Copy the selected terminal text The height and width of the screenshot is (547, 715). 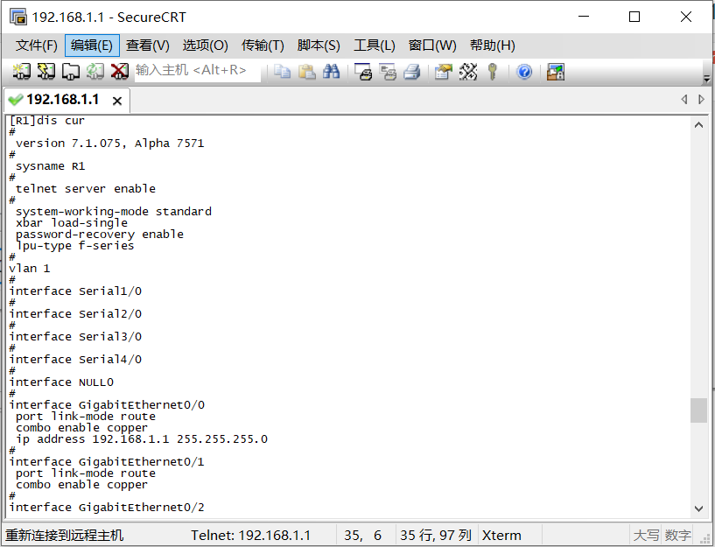[284, 72]
